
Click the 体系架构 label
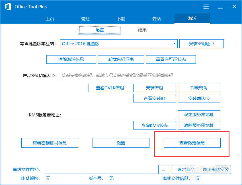(30, 178)
